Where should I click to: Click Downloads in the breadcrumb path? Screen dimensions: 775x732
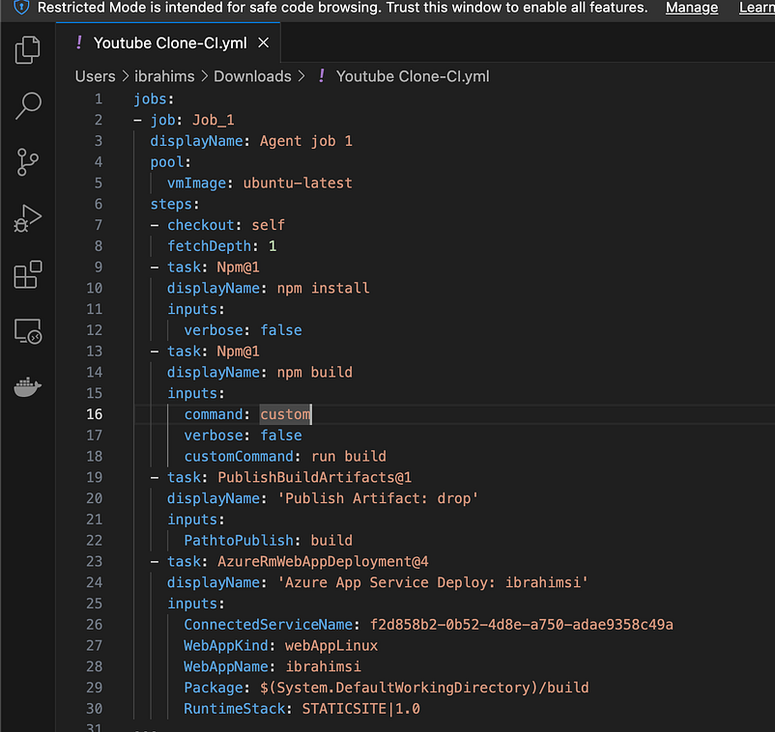(x=252, y=76)
